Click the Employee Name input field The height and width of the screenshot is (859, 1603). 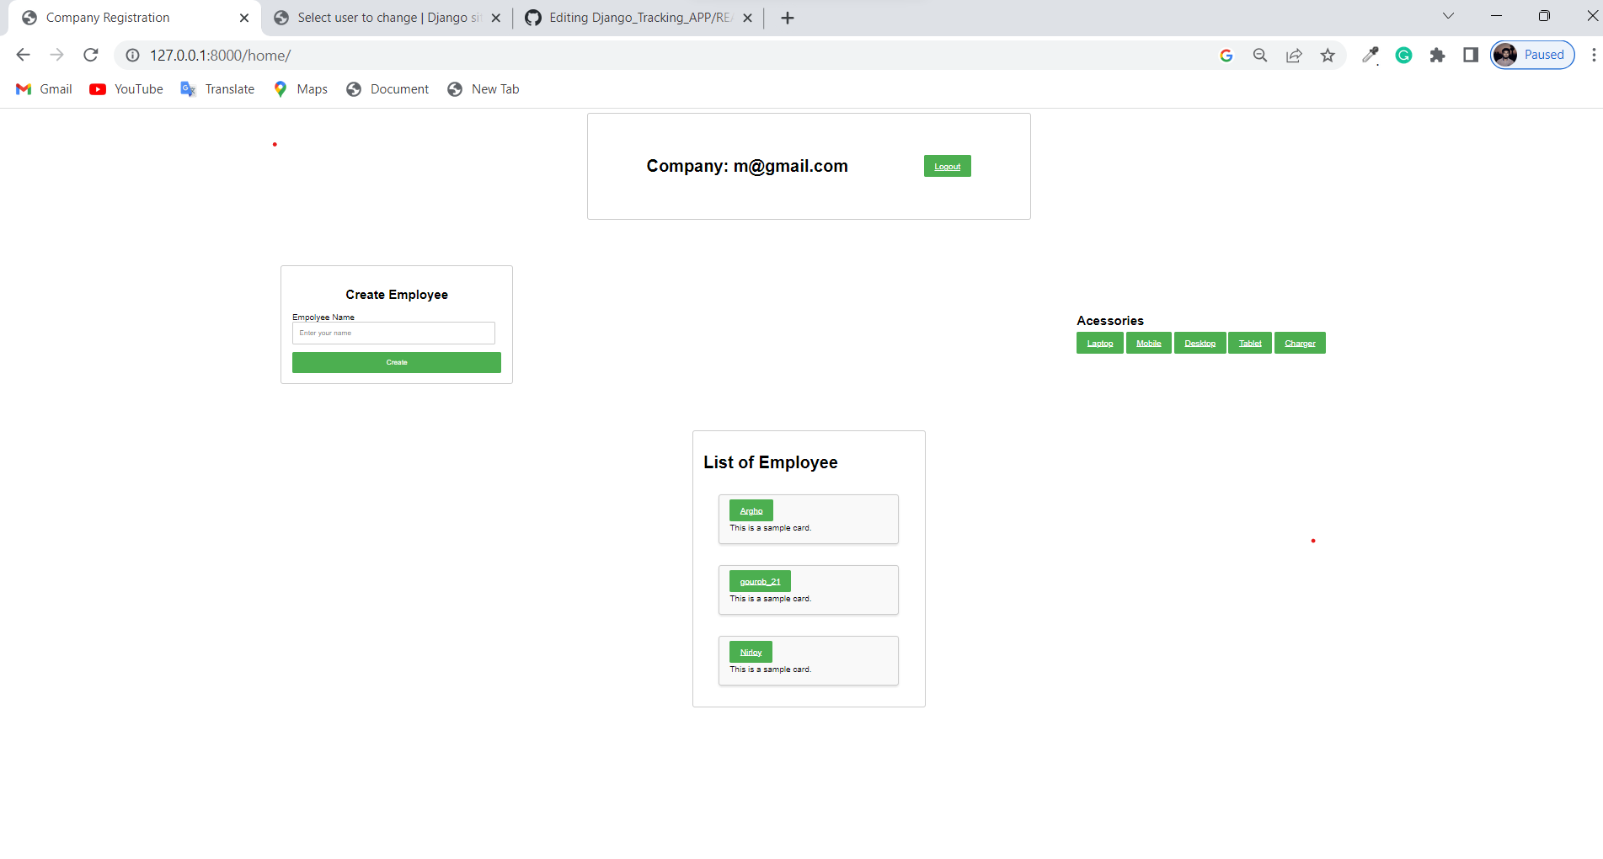(393, 333)
